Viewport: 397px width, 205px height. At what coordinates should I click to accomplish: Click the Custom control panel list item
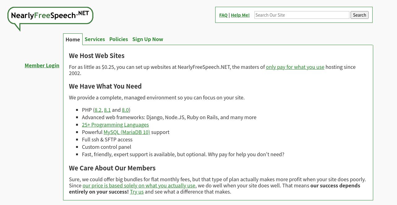[x=106, y=147]
